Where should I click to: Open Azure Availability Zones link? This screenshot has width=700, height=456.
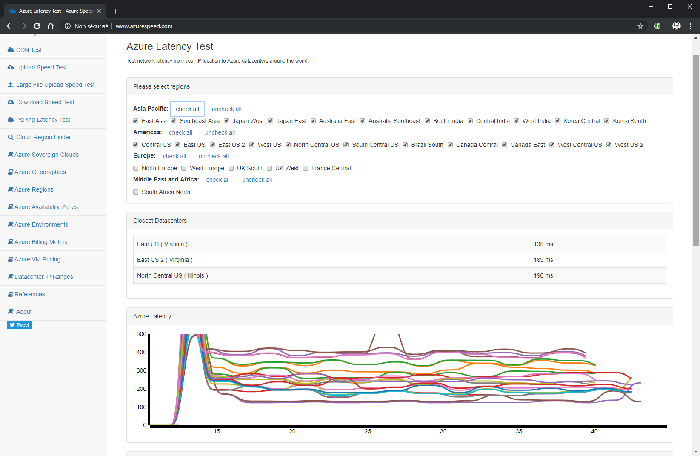46,207
